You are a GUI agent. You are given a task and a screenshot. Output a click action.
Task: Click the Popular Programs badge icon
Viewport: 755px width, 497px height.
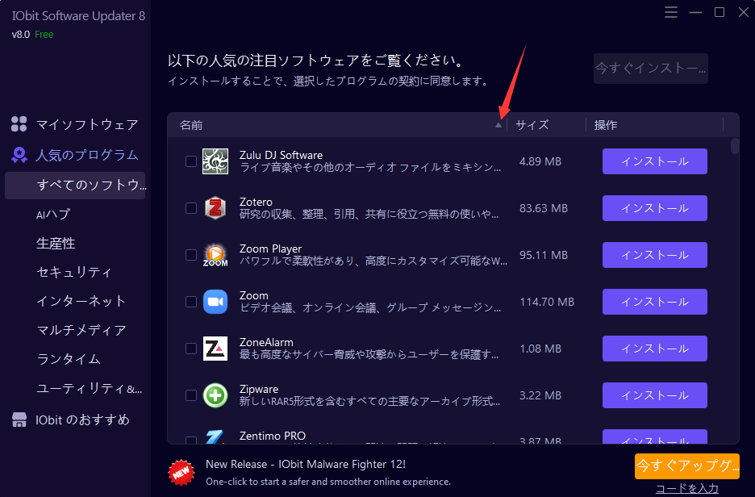(19, 155)
